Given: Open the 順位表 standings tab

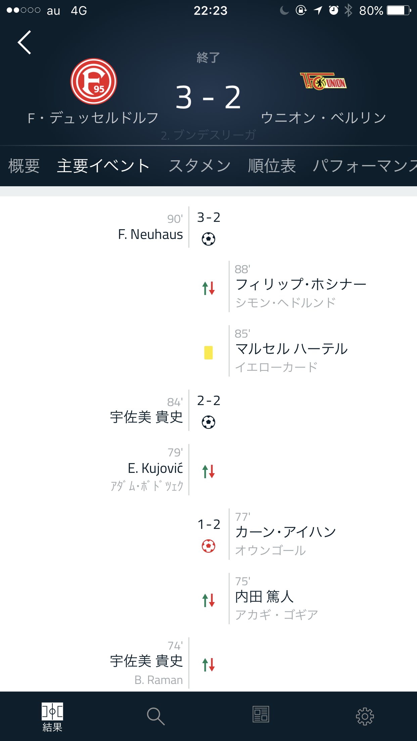Looking at the screenshot, I should point(272,166).
